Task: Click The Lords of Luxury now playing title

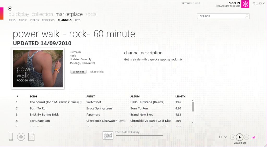Action: [x=127, y=132]
